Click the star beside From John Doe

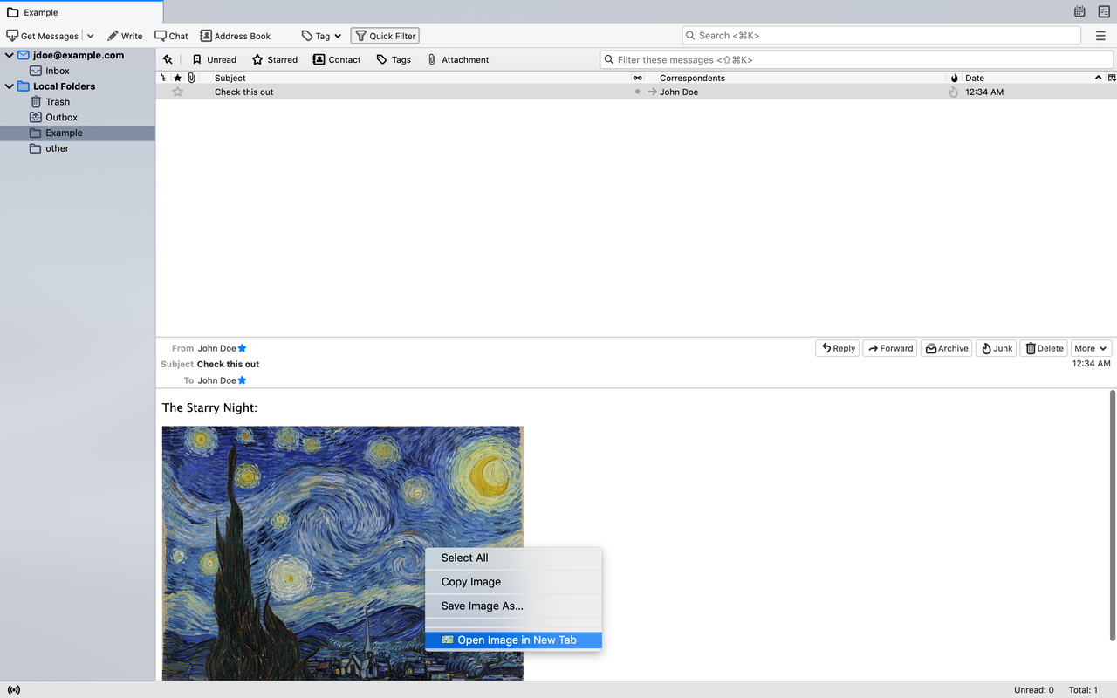(x=243, y=348)
